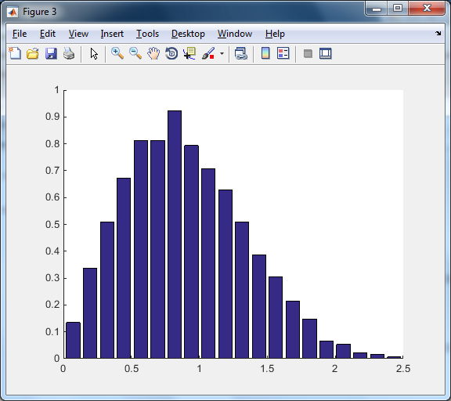Toggle the Brush/Select Data tool

pyautogui.click(x=208, y=53)
